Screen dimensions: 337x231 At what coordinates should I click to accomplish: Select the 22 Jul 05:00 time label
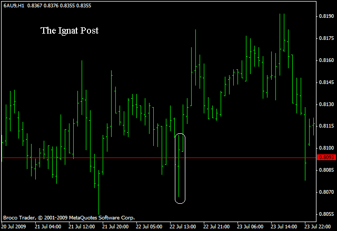(x=148, y=227)
